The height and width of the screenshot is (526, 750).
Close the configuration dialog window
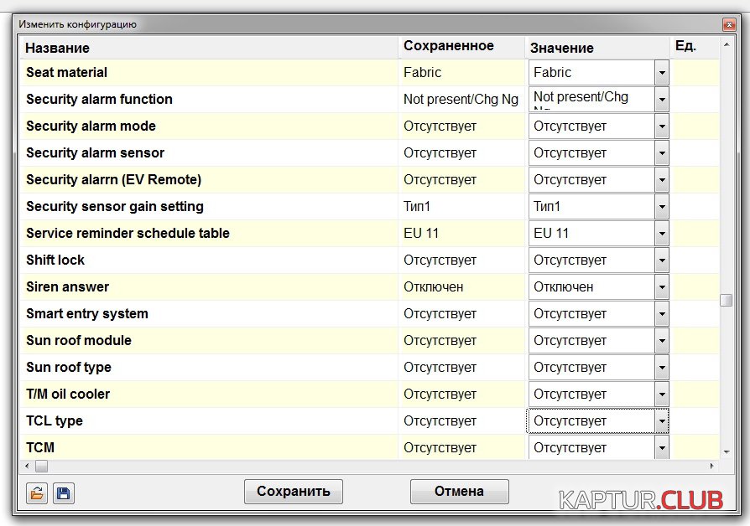727,25
